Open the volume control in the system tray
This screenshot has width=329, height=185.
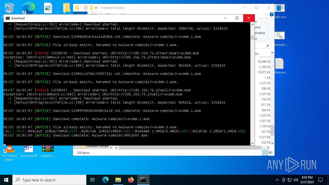(296, 180)
